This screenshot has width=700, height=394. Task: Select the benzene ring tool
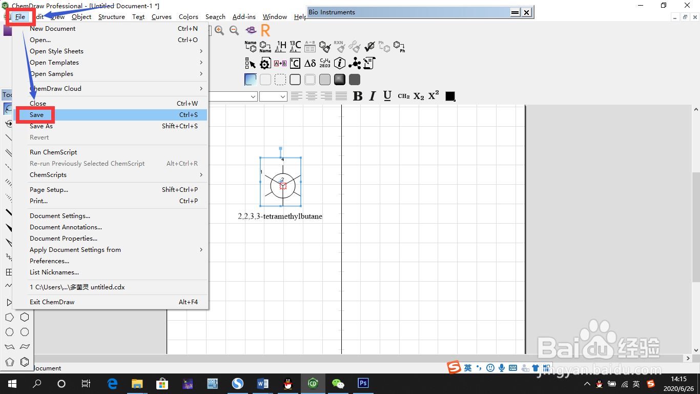point(25,362)
